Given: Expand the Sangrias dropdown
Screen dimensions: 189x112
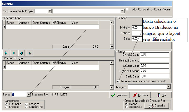Looking at the screenshot, I should click(168, 87).
